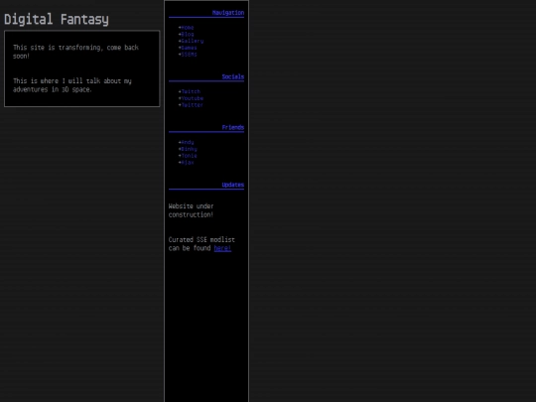This screenshot has height=402, width=536.
Task: Visit friend Andy's link
Action: (x=188, y=142)
